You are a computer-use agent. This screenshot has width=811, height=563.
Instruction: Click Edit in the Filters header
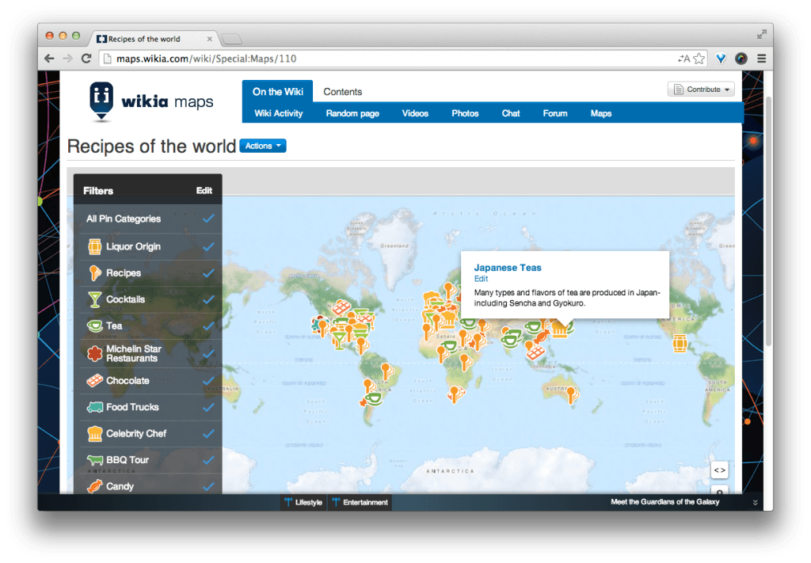204,191
